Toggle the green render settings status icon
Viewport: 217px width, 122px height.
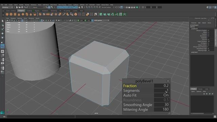[x=137, y=7]
